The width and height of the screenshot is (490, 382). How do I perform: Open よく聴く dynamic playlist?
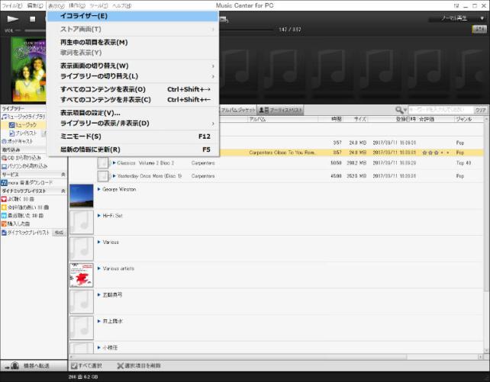click(x=18, y=199)
